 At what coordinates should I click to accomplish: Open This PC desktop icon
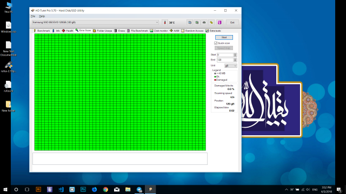[9, 8]
